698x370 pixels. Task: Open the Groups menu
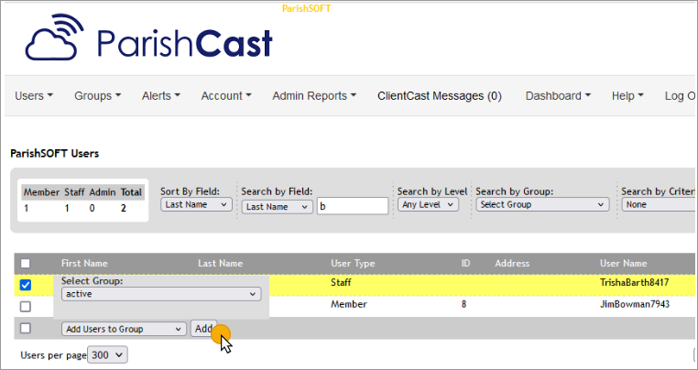click(97, 96)
